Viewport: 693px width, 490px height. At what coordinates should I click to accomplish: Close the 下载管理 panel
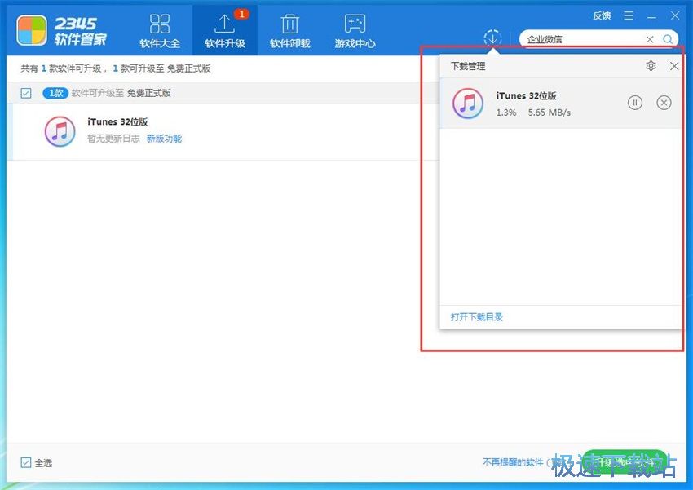(x=674, y=66)
